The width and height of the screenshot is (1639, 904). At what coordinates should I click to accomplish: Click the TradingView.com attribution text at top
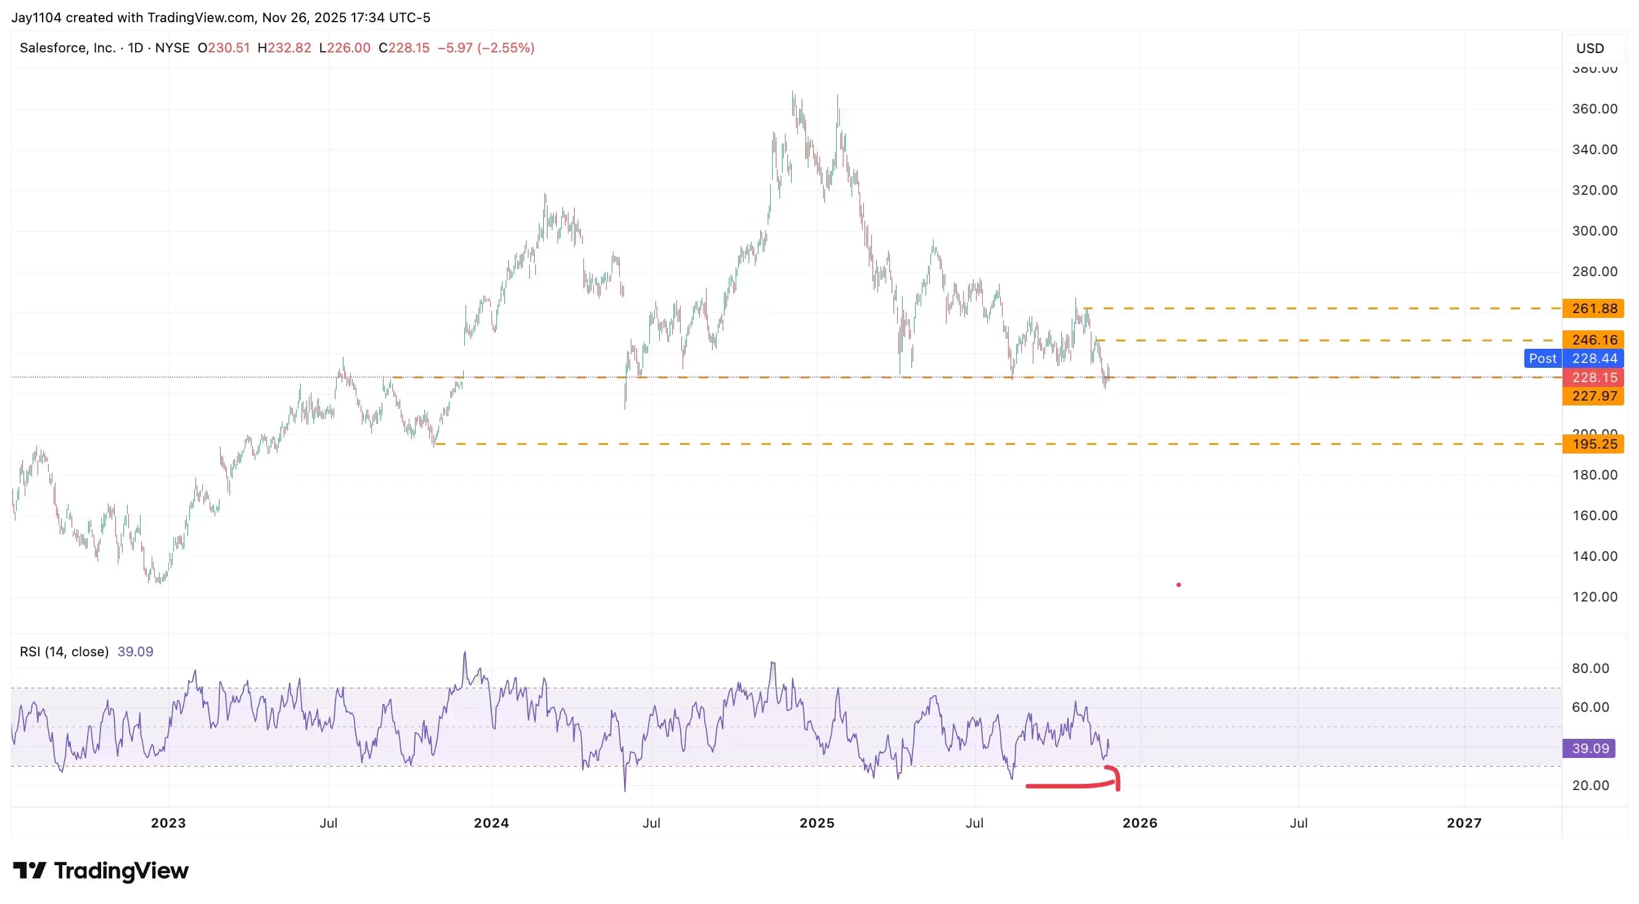click(200, 17)
